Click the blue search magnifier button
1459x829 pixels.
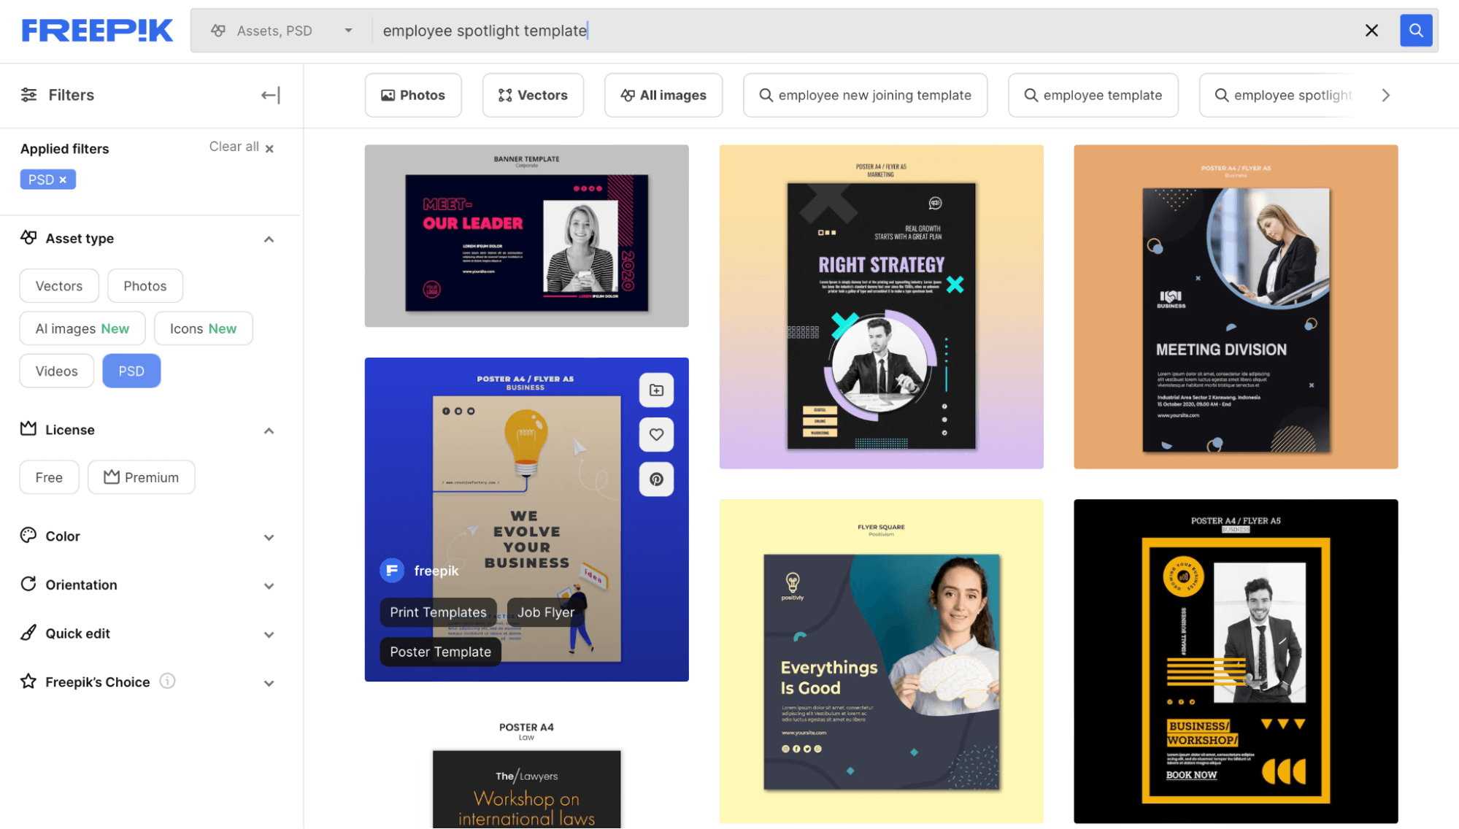pyautogui.click(x=1415, y=31)
